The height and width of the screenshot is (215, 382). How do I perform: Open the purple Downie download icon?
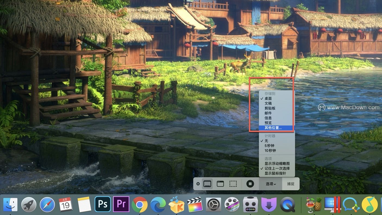pos(269,204)
